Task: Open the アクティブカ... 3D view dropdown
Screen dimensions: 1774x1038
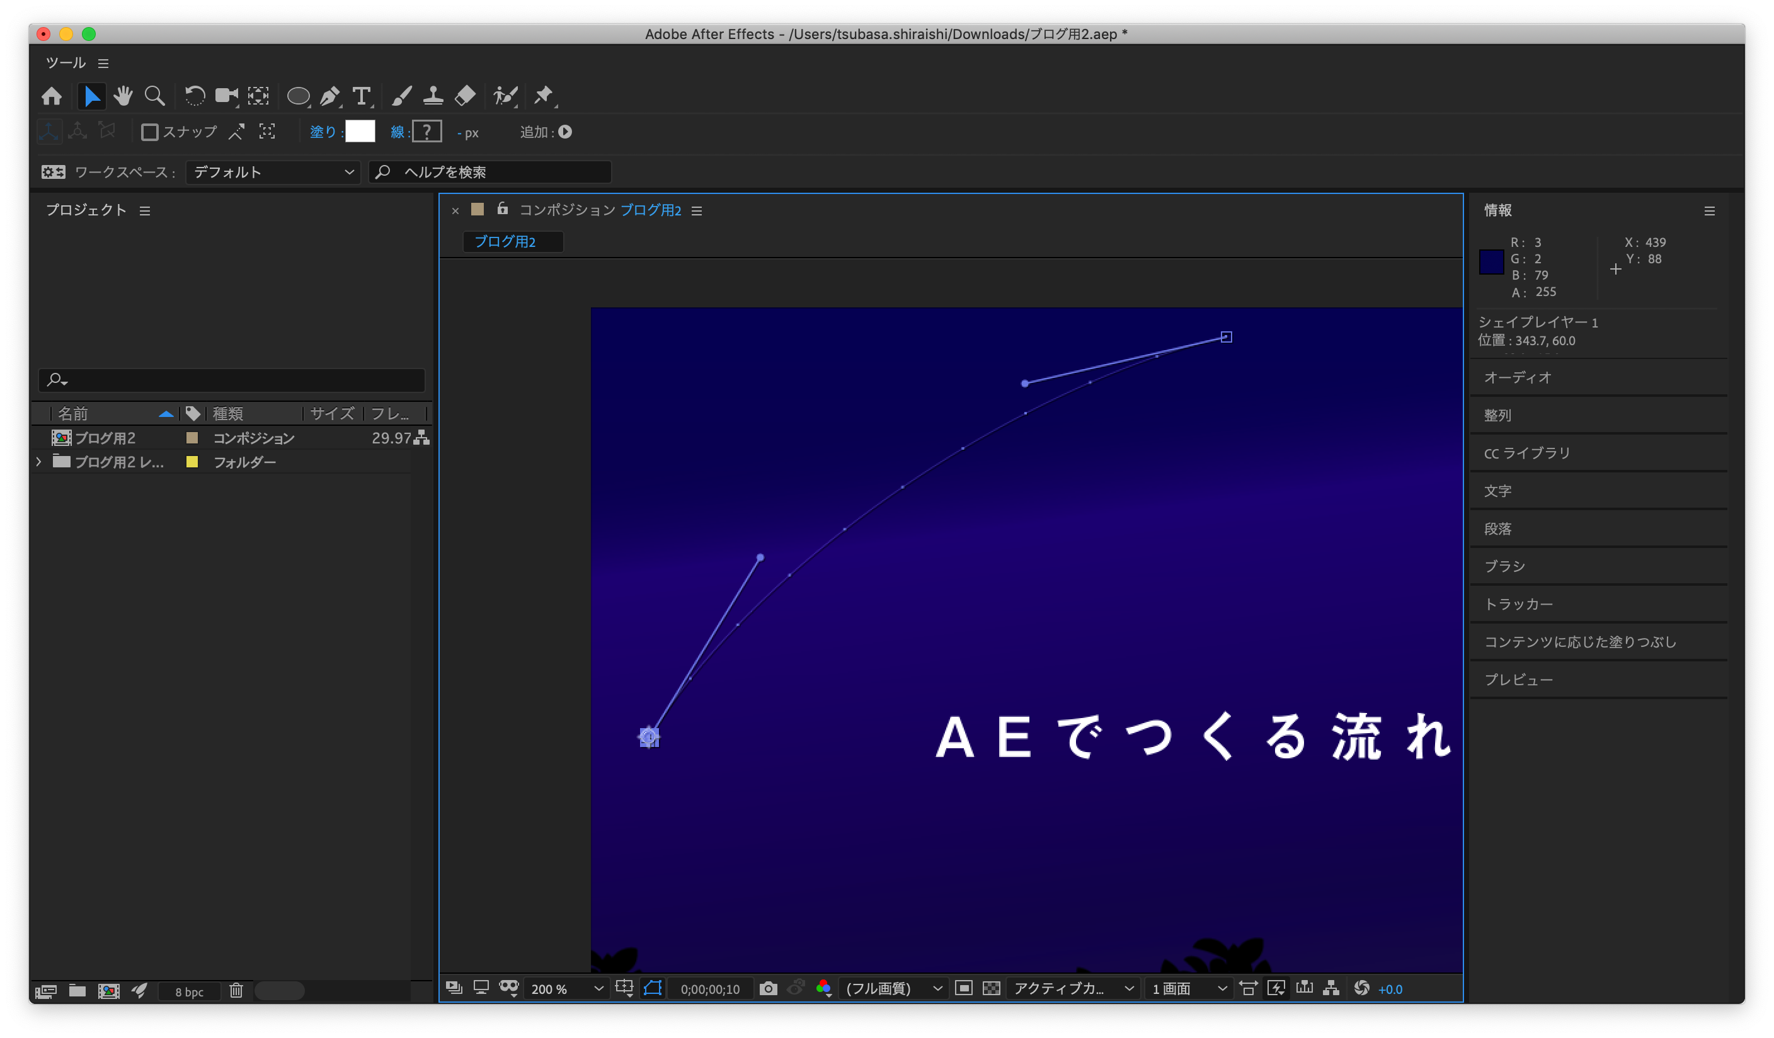Action: pos(1073,989)
